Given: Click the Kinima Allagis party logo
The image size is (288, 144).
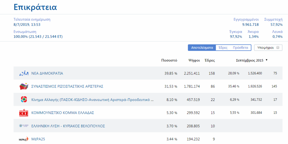Looking at the screenshot, I should pyautogui.click(x=24, y=100).
